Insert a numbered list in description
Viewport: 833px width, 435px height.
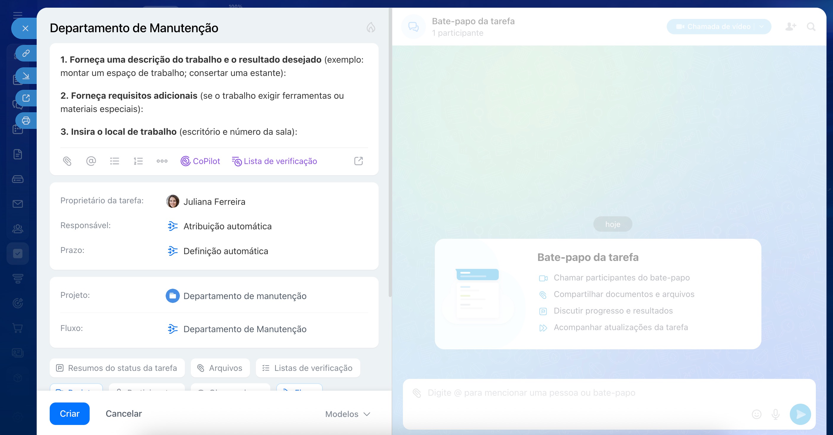138,161
